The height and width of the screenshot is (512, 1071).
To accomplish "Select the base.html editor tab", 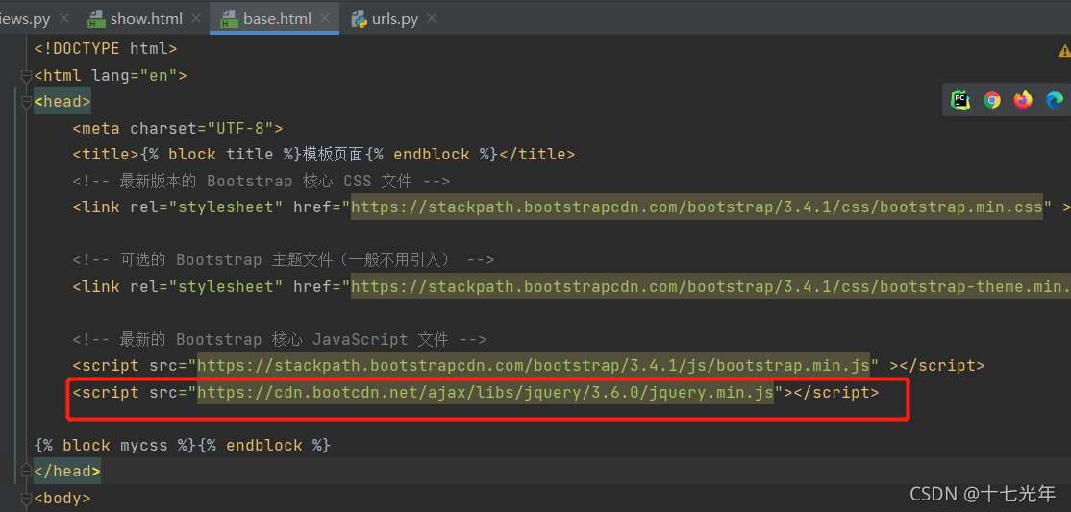I will point(277,18).
